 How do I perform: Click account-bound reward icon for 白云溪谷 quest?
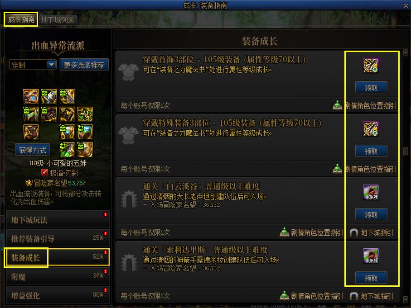point(370,192)
